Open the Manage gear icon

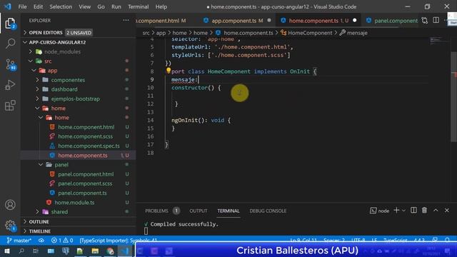10,225
